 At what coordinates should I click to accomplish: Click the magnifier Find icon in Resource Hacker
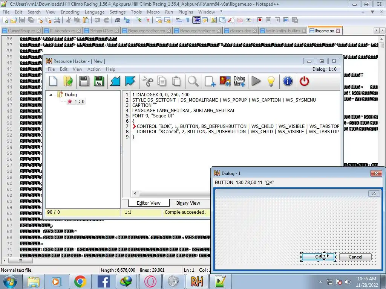click(x=193, y=81)
